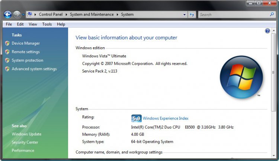Open the recent pages dropdown arrow
This screenshot has height=161, width=279.
pyautogui.click(x=23, y=15)
